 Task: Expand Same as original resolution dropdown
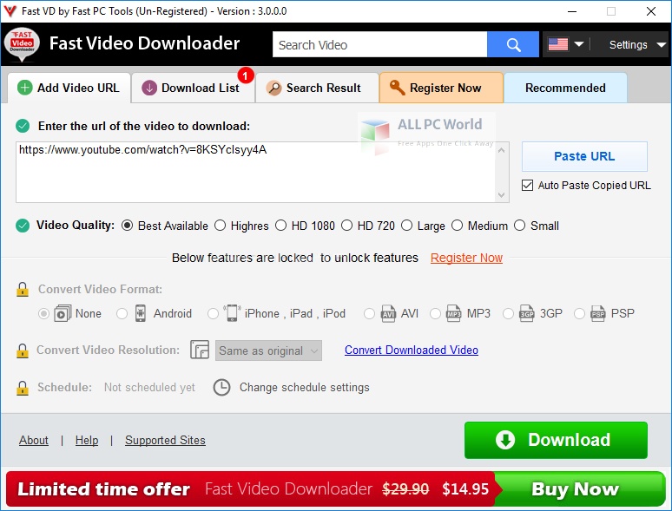[269, 350]
